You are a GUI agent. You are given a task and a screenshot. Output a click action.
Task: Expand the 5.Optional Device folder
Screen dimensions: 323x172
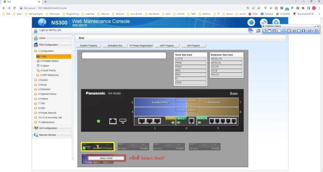[x=45, y=94]
